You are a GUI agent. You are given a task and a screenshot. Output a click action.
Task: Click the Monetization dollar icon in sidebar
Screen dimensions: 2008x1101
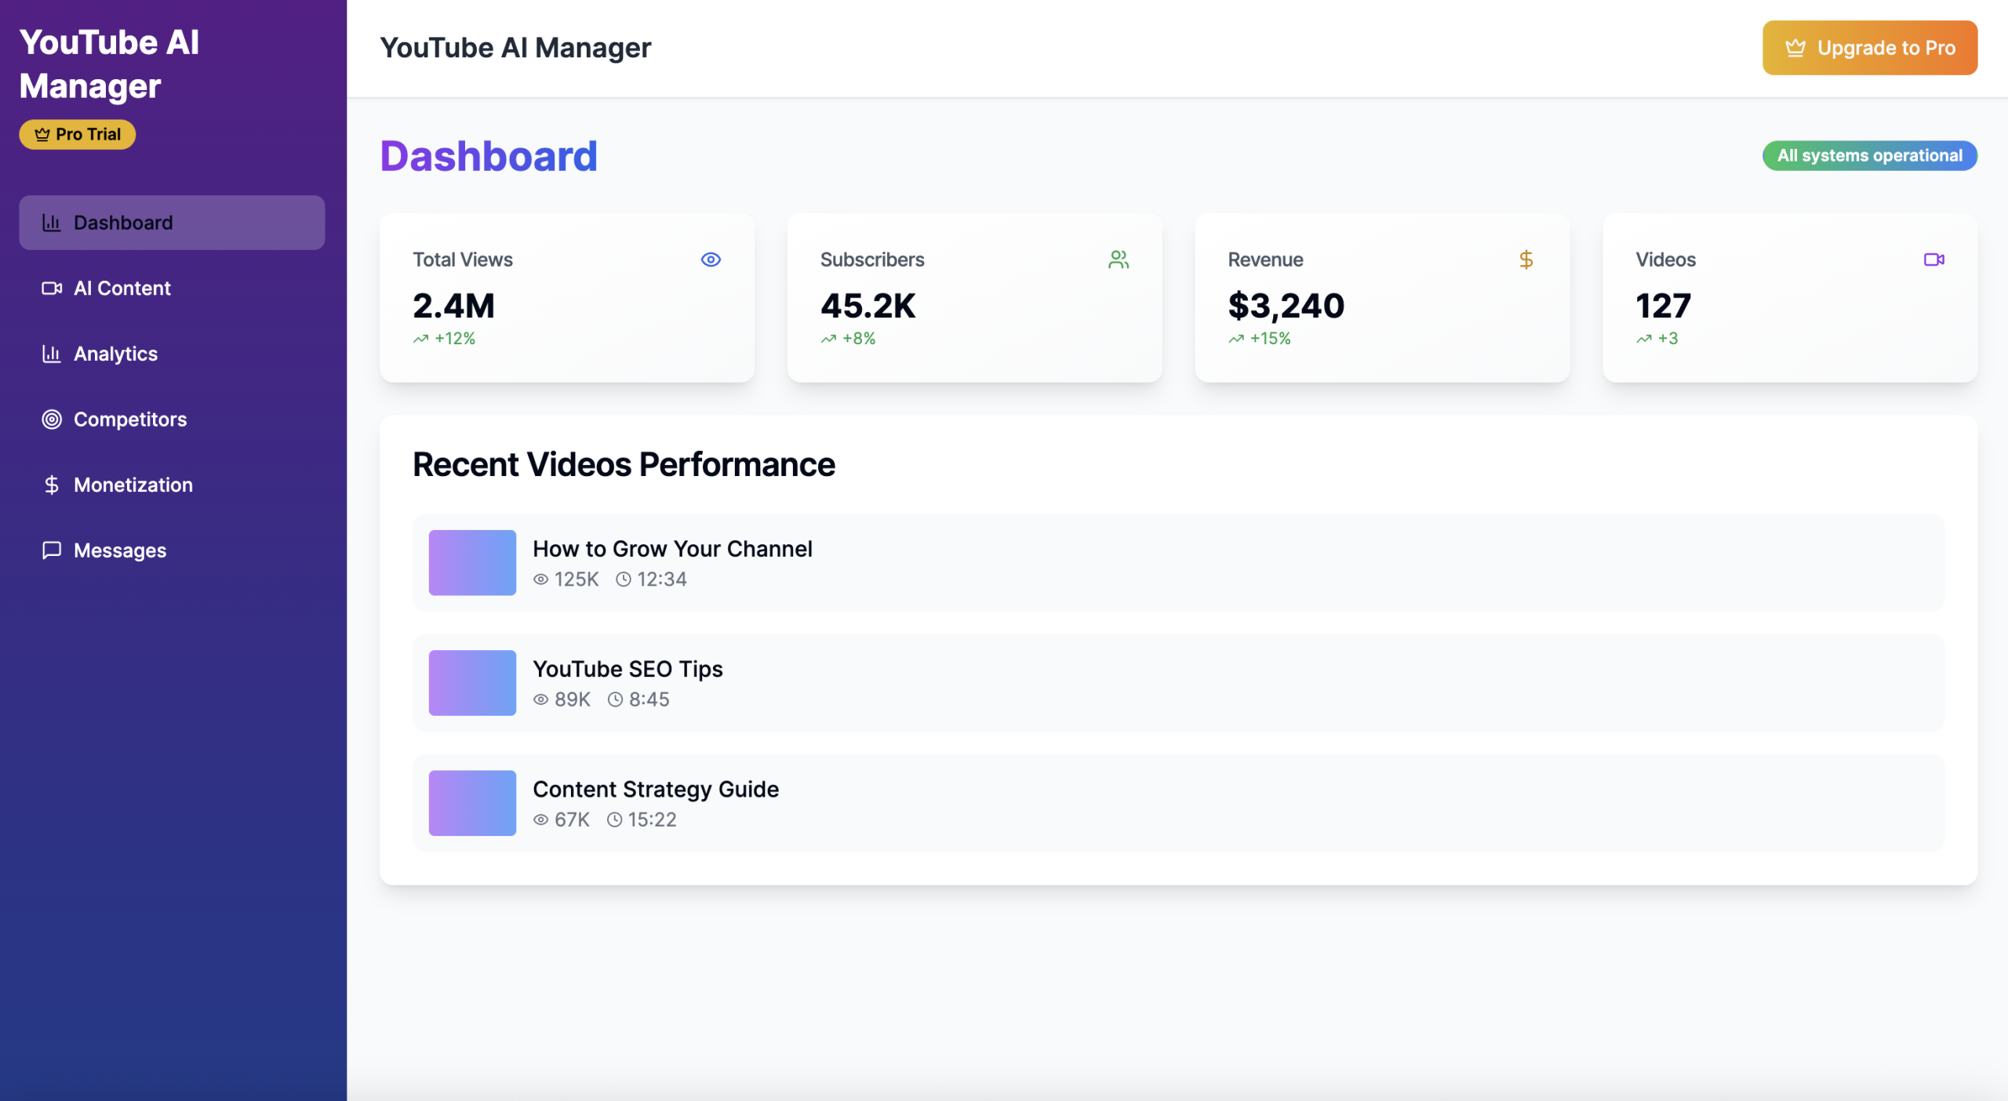(52, 485)
